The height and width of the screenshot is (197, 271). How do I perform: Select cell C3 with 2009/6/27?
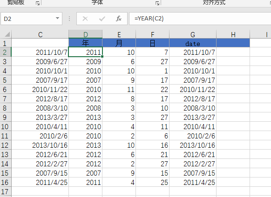pyautogui.click(x=40, y=61)
